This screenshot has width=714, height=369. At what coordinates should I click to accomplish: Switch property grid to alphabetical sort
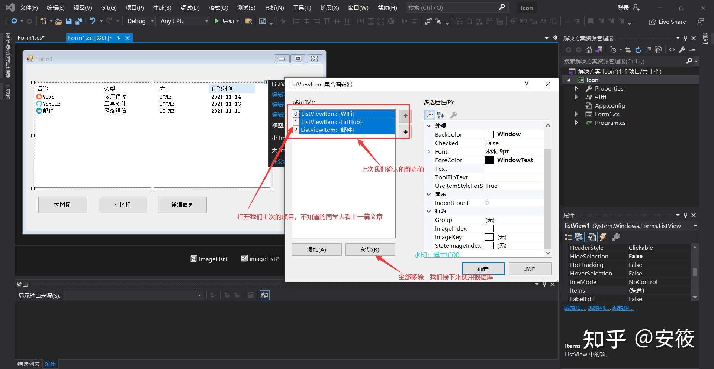440,115
